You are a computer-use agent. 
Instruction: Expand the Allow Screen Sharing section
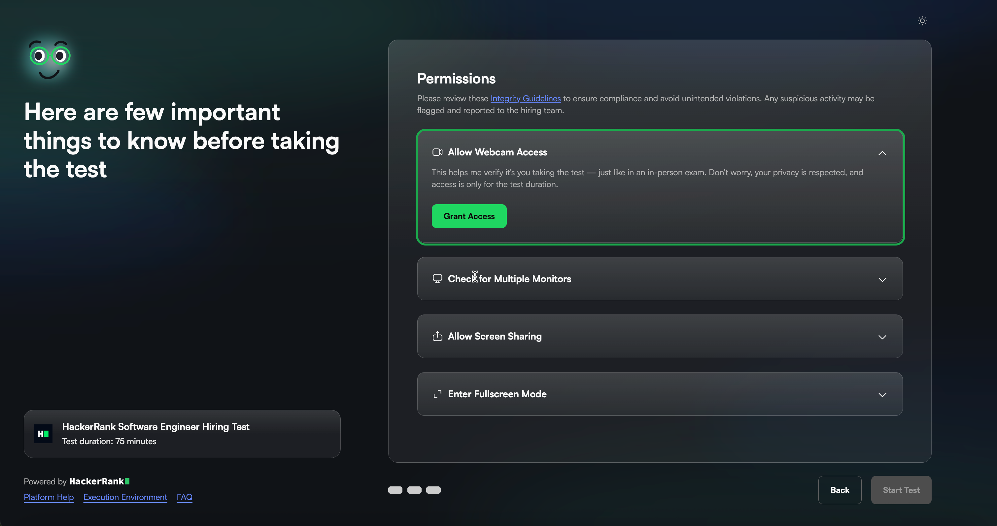pyautogui.click(x=882, y=337)
